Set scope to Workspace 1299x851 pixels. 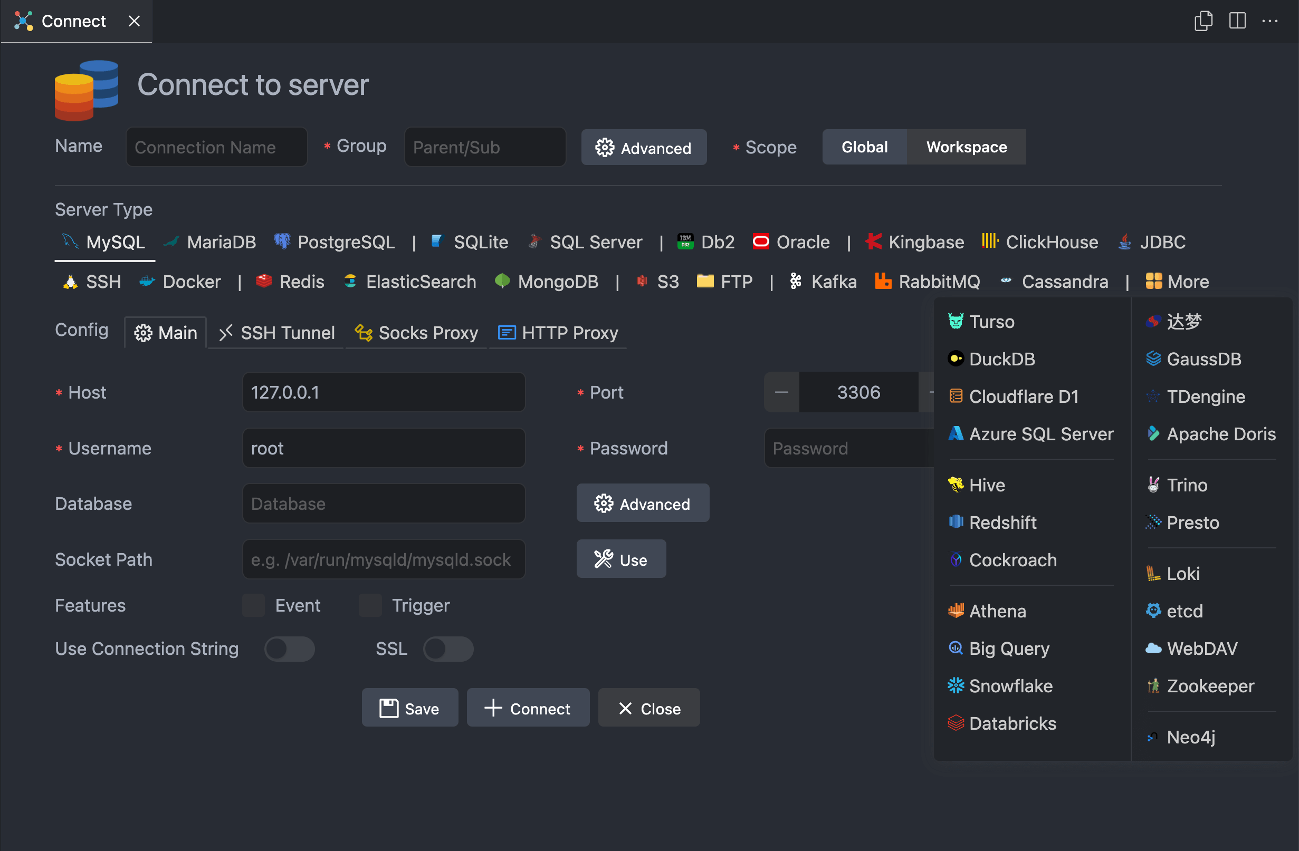[967, 147]
